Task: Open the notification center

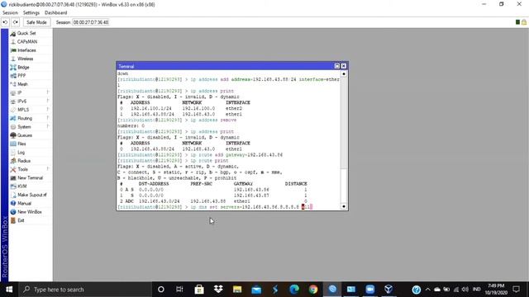Action: click(x=516, y=290)
